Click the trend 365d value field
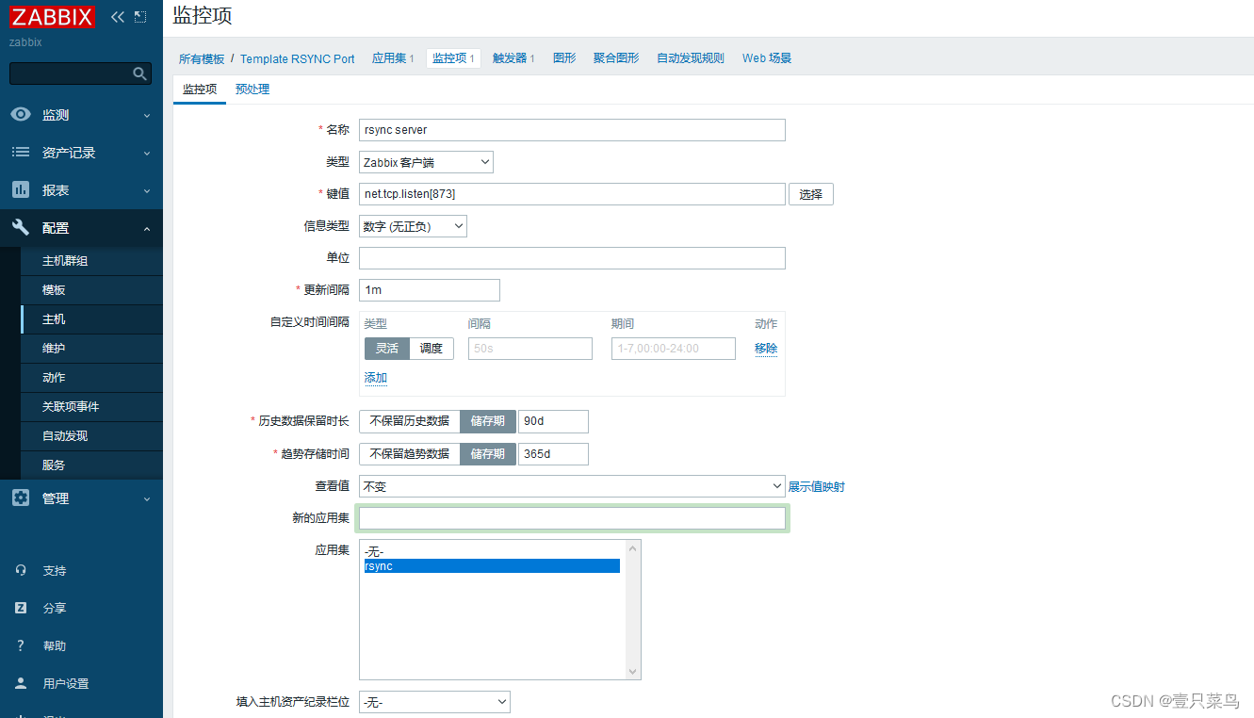Viewport: 1254px width, 718px height. click(x=553, y=454)
